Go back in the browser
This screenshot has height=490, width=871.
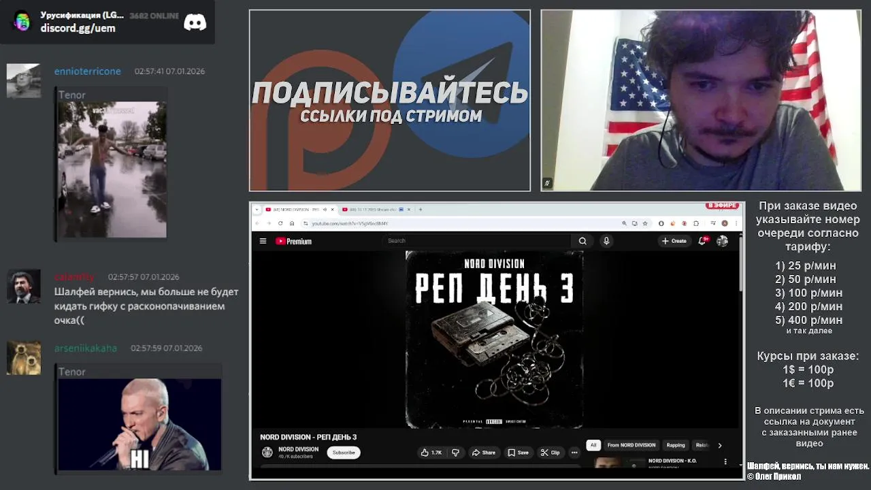[257, 223]
